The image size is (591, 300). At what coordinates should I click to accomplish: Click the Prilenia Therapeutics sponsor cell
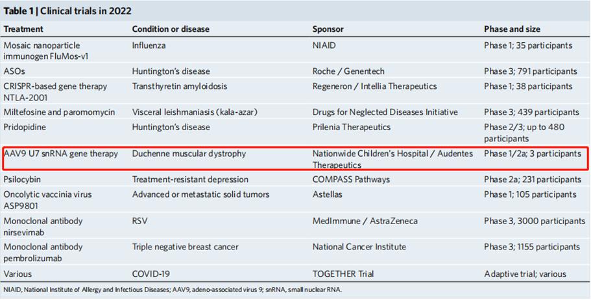click(352, 127)
